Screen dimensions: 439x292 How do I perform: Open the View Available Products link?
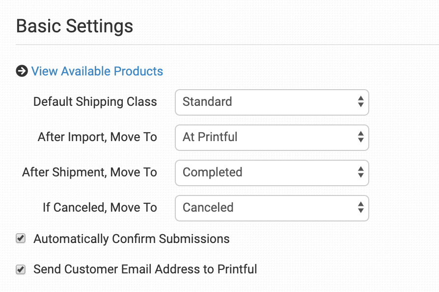pos(97,72)
